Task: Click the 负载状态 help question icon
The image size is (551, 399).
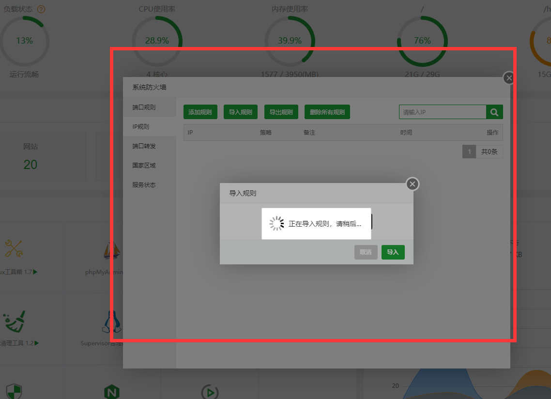Action: click(x=41, y=9)
